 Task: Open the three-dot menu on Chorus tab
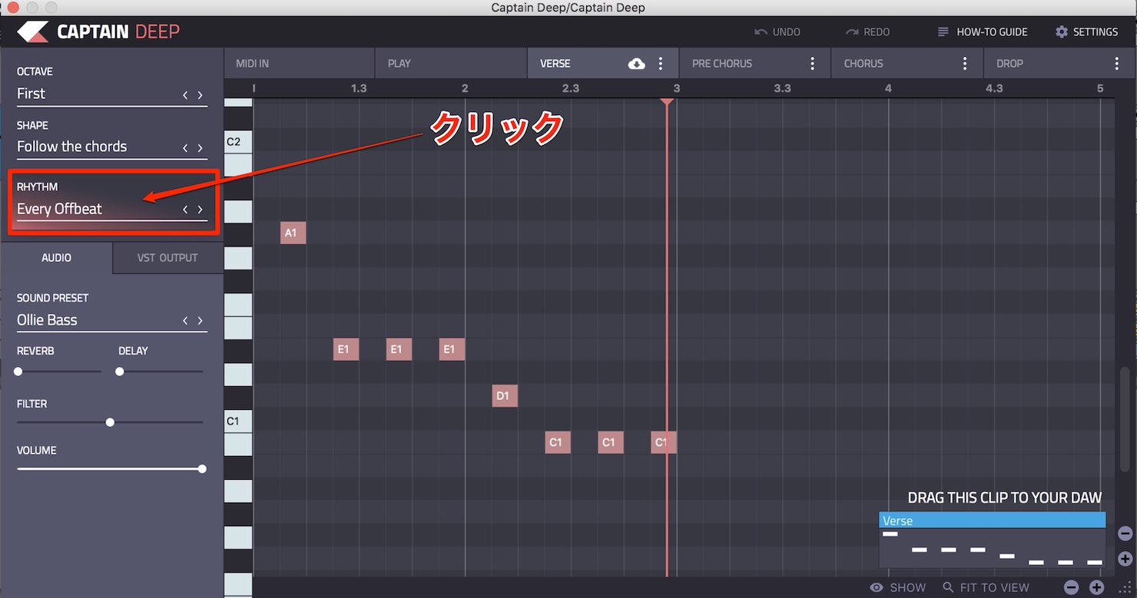[x=965, y=64]
